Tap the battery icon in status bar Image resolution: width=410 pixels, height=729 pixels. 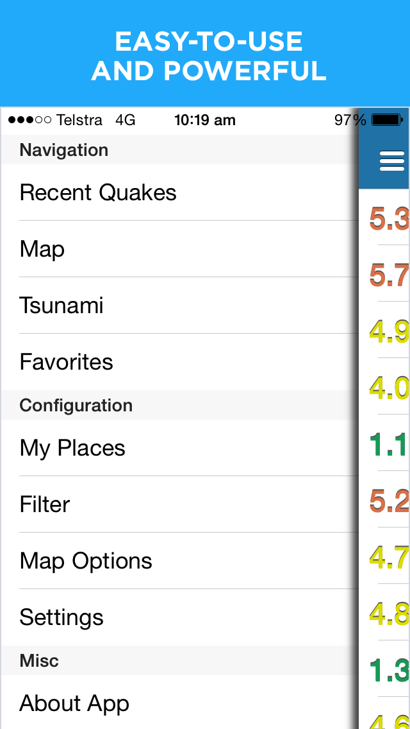(x=387, y=121)
